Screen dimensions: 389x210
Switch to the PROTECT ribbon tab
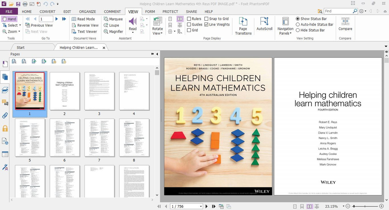click(x=170, y=12)
